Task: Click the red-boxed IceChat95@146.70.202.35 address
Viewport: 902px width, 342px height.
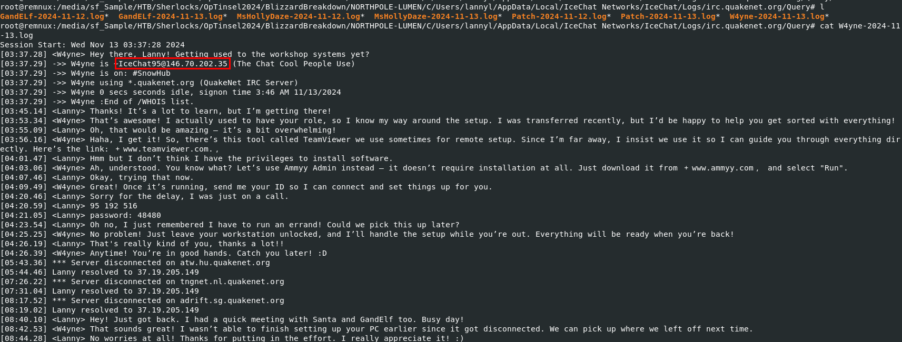Action: [173, 64]
